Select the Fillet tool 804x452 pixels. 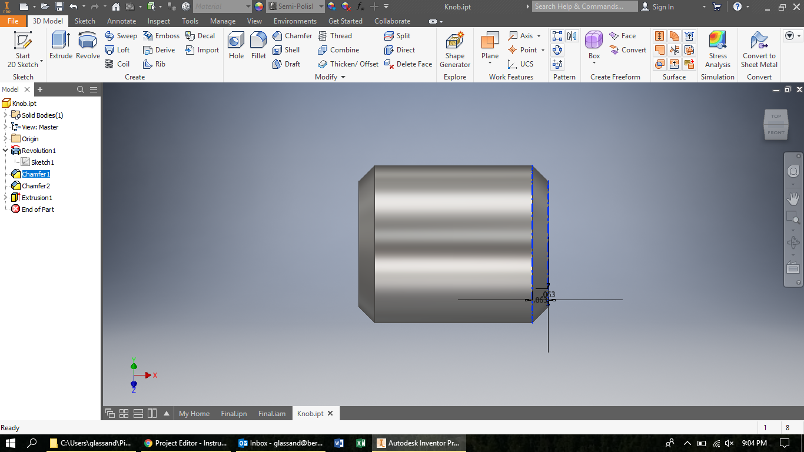(258, 46)
